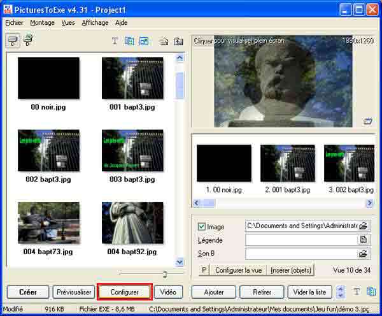Browse for image file path icon
382x316 pixels.
(363, 226)
